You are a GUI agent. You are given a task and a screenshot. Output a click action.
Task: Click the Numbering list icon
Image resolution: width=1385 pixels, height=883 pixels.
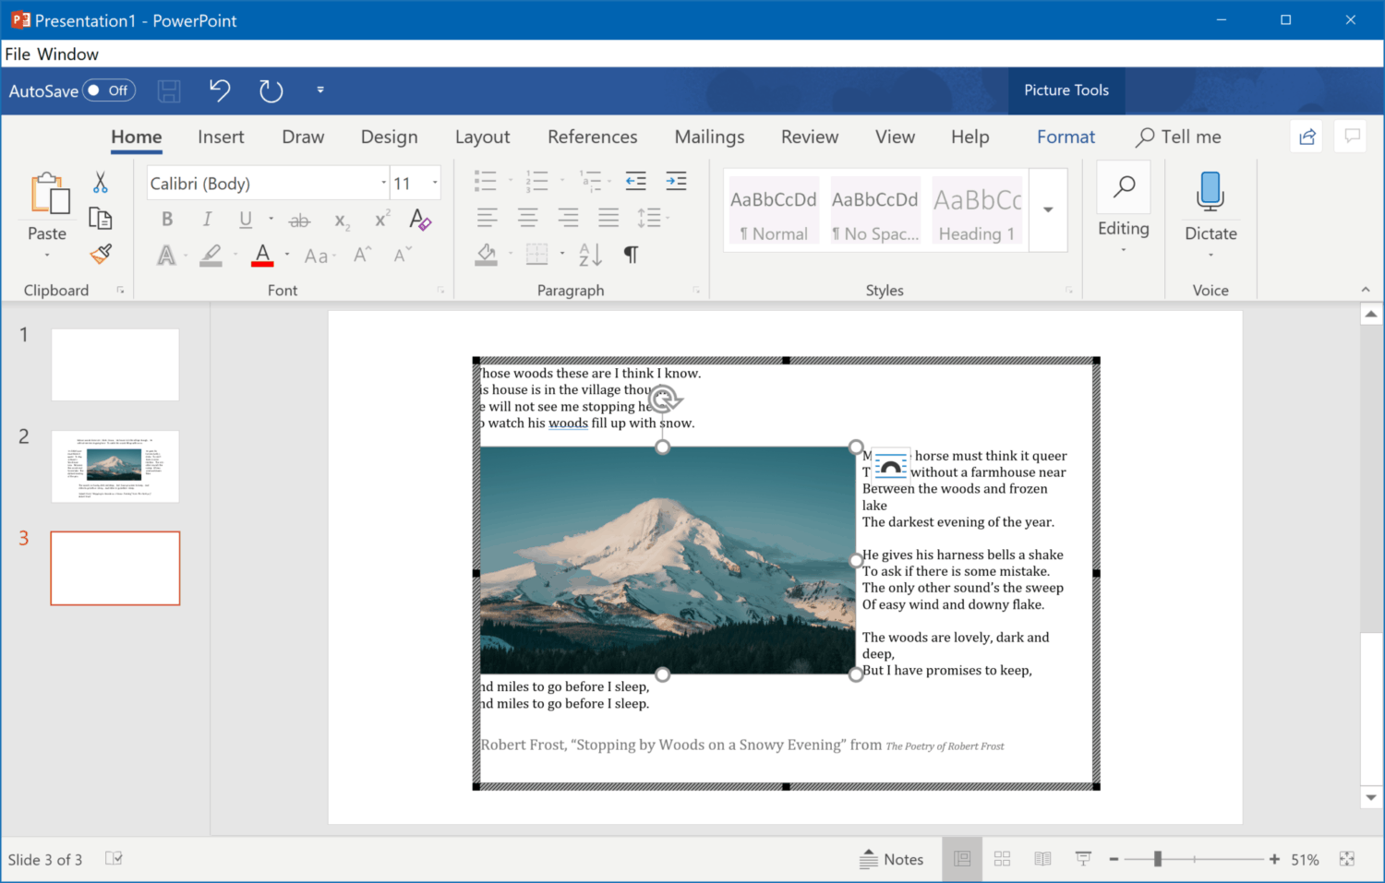click(x=536, y=181)
